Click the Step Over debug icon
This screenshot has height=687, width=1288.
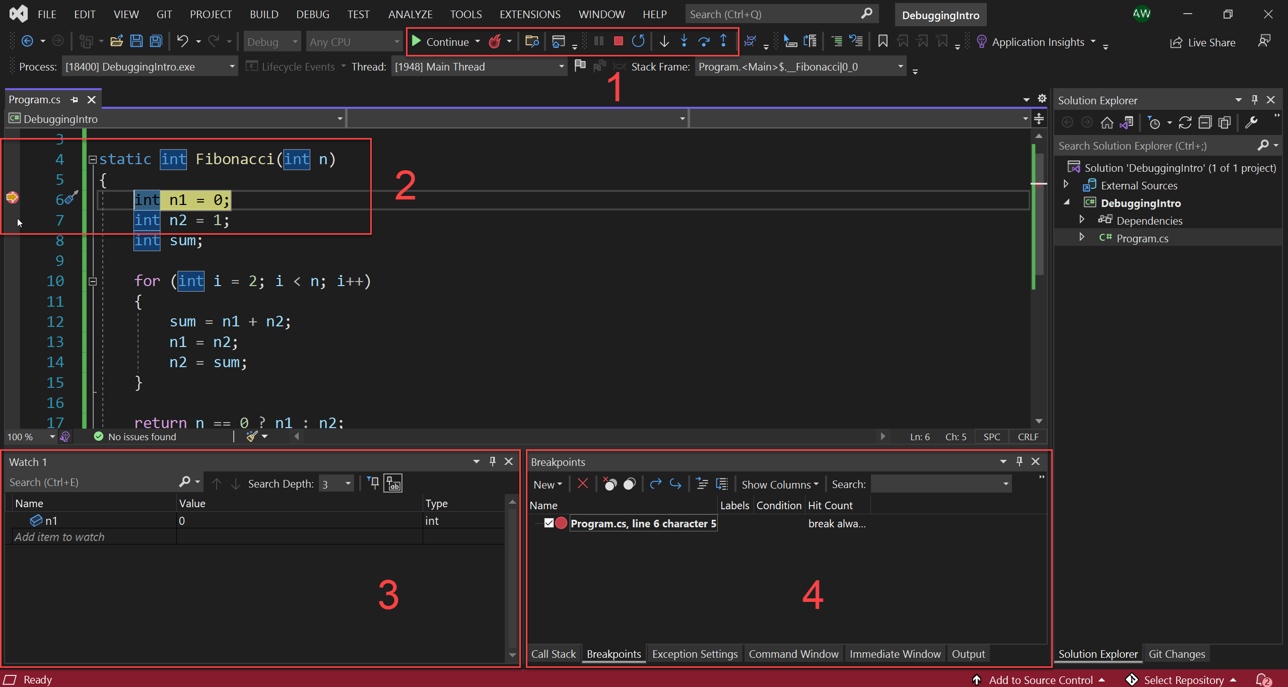click(704, 41)
